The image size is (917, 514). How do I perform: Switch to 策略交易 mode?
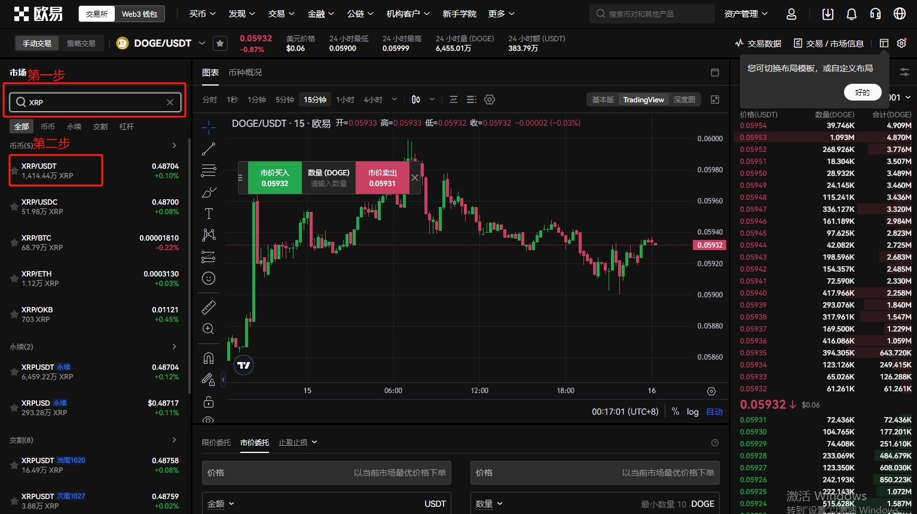pos(81,43)
